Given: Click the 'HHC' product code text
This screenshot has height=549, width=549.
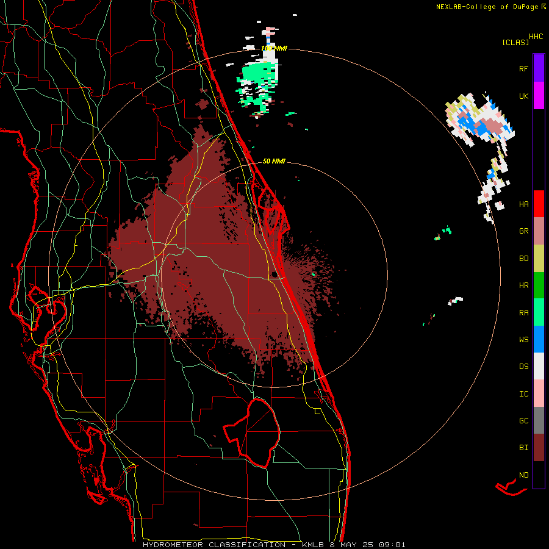Looking at the screenshot, I should (536, 37).
